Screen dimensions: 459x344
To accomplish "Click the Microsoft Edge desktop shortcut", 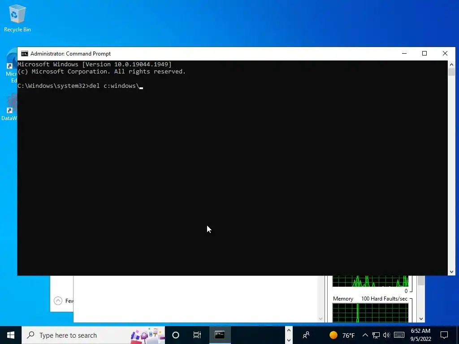I will pyautogui.click(x=12, y=66).
